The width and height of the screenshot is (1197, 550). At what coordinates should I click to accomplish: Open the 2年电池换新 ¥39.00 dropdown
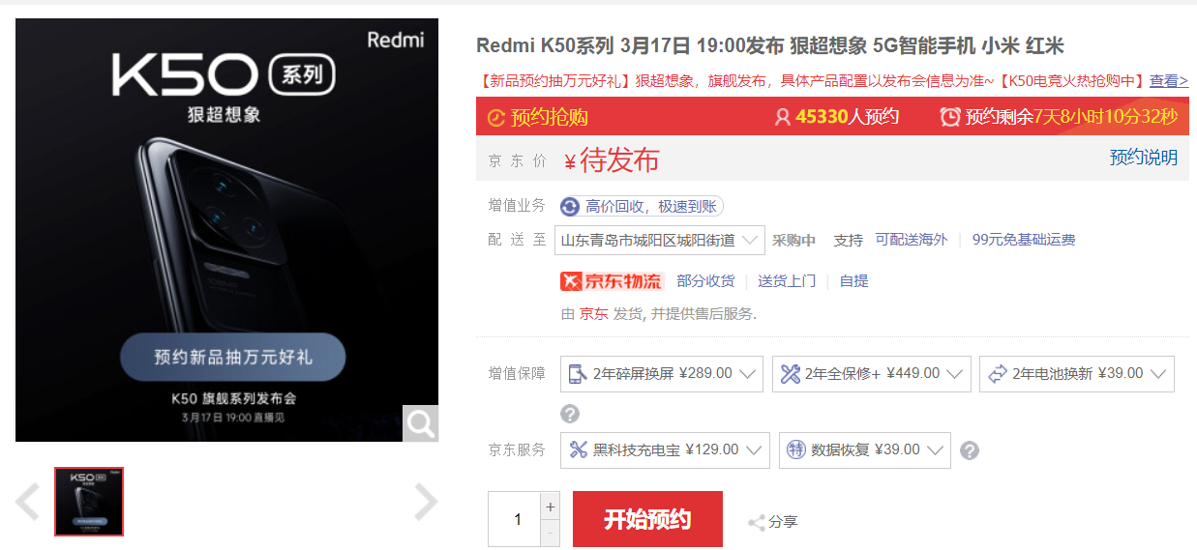[1077, 374]
